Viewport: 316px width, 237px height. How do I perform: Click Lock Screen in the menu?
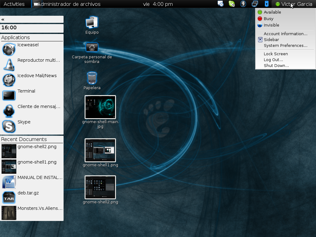click(276, 54)
